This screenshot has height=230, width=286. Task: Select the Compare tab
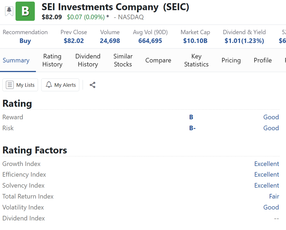pos(158,60)
